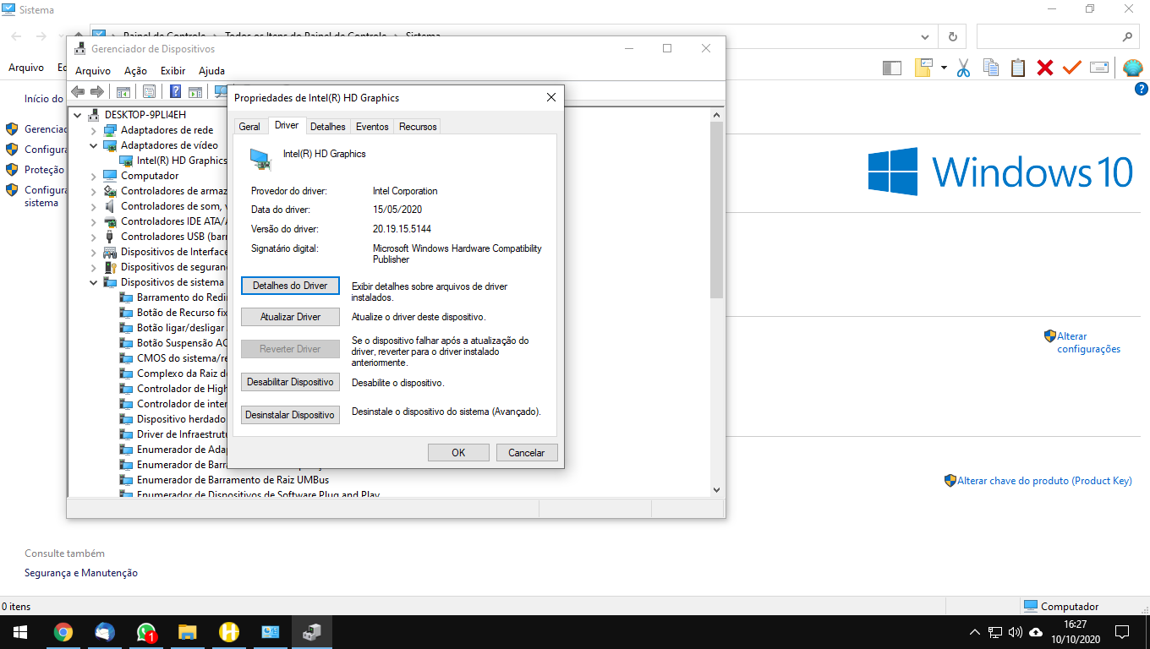Collapse the Dispositivos de sistema node
The height and width of the screenshot is (649, 1150).
click(x=93, y=282)
